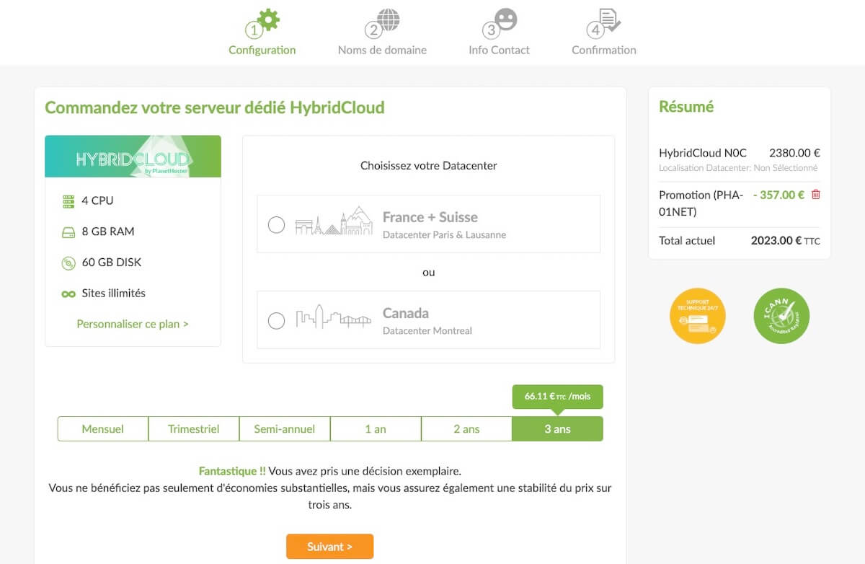
Task: Click the Configuration gear step icon
Action: pyautogui.click(x=268, y=19)
